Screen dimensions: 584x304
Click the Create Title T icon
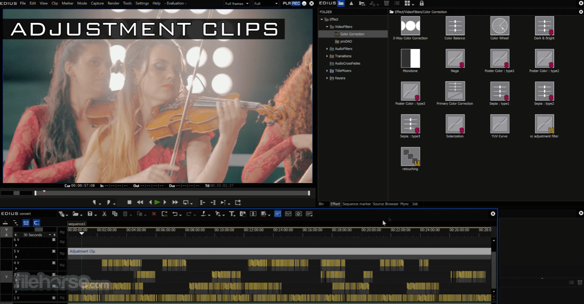click(232, 214)
